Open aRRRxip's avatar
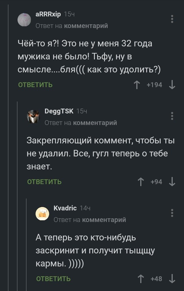Screen dimensions: 184x291 pyautogui.click(x=25, y=19)
